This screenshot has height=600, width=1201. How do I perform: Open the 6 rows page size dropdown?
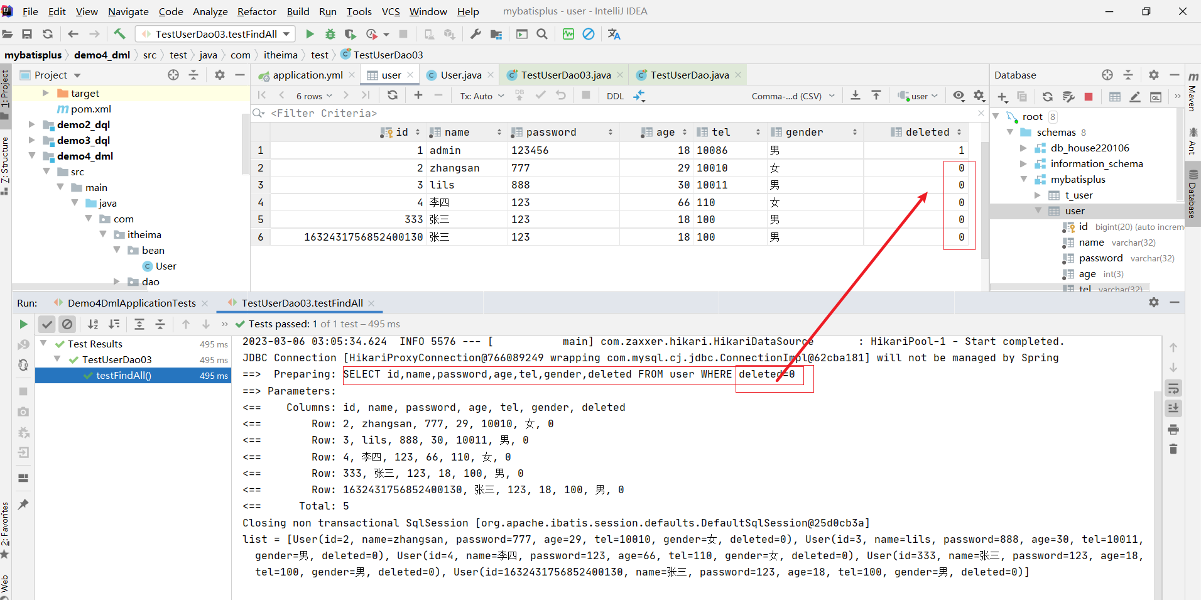313,95
